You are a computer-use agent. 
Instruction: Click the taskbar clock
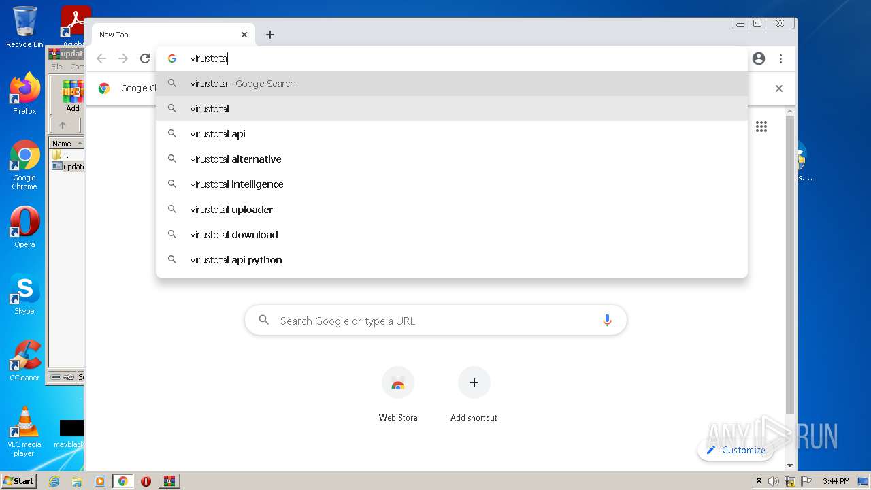point(836,481)
